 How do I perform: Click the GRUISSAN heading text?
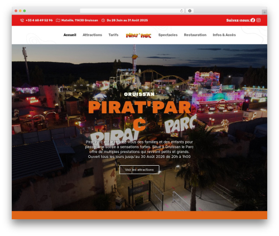[x=139, y=94]
